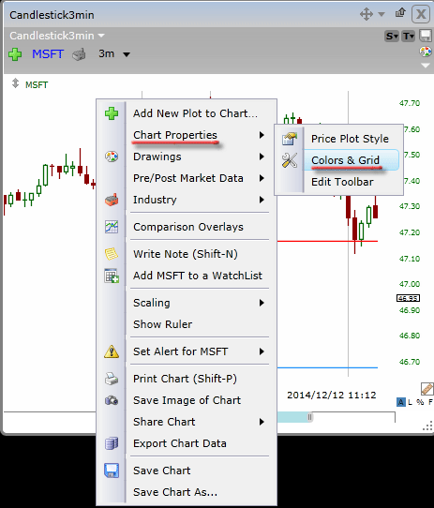Choose Price Plot Style
Image resolution: width=434 pixels, height=508 pixels.
coord(350,139)
